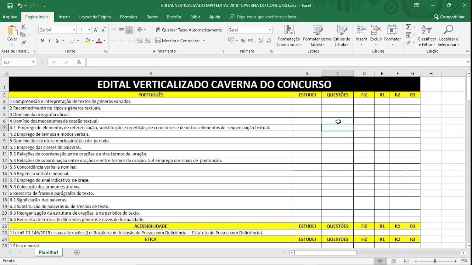Expand the Name Box dropdown arrow
The width and height of the screenshot is (472, 265).
click(x=33, y=62)
